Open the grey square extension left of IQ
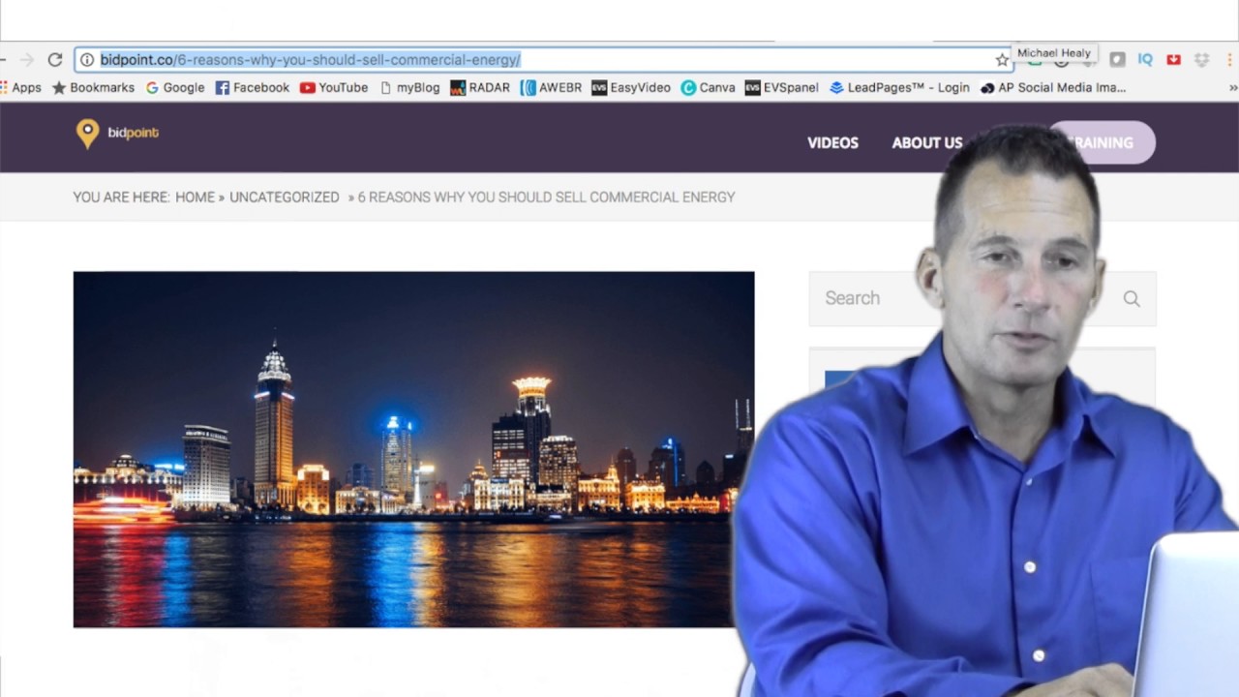Viewport: 1239px width, 697px height. pyautogui.click(x=1117, y=60)
